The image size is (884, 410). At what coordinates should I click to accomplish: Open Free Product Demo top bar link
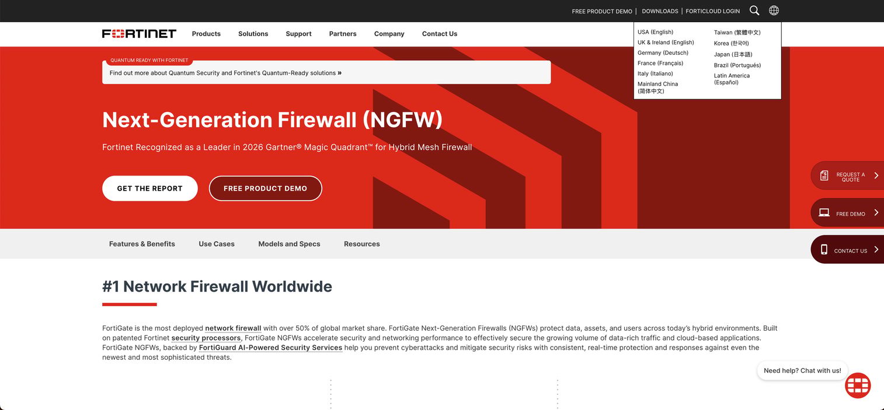(x=602, y=11)
